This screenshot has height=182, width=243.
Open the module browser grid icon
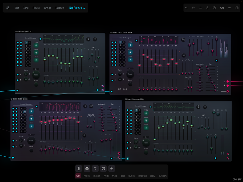click(x=8, y=8)
